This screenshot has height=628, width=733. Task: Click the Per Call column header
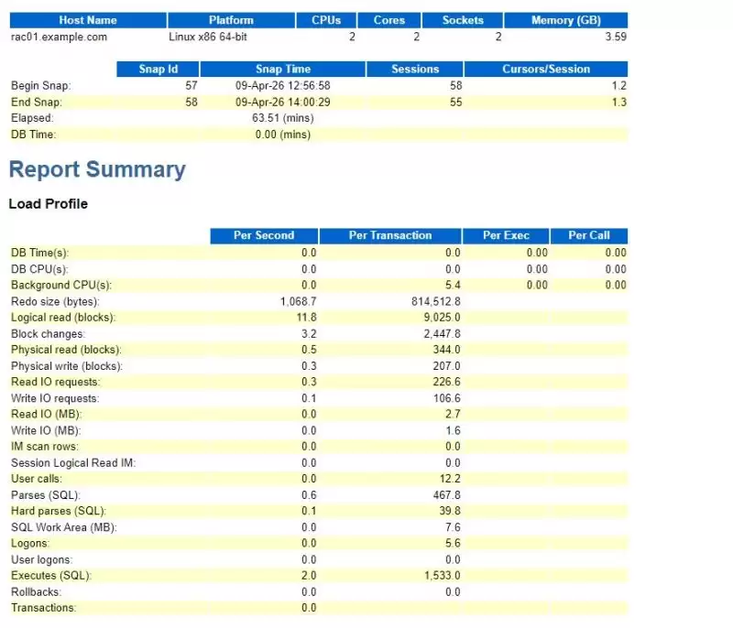[589, 235]
